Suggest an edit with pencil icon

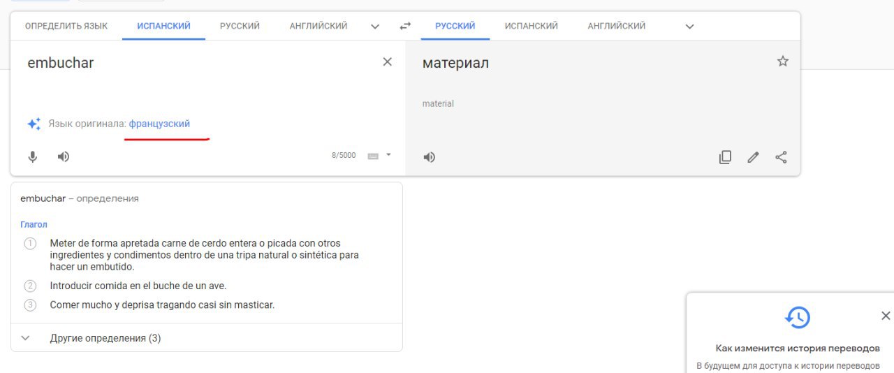click(x=753, y=158)
